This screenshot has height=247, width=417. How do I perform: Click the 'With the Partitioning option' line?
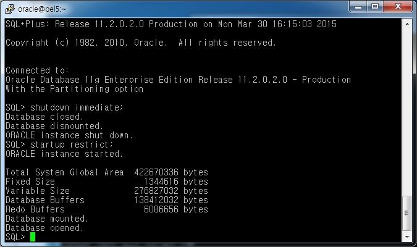click(x=75, y=89)
